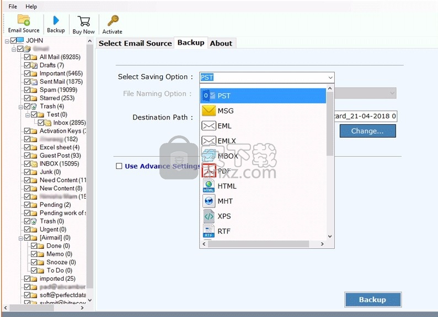Collapse the JOHN root tree node

[7, 41]
